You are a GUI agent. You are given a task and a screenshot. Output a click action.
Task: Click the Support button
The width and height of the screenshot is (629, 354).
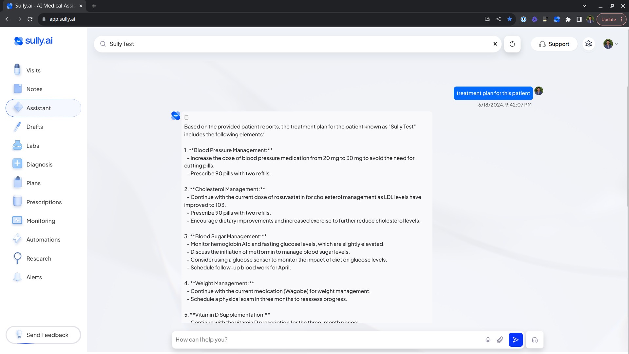coord(554,44)
